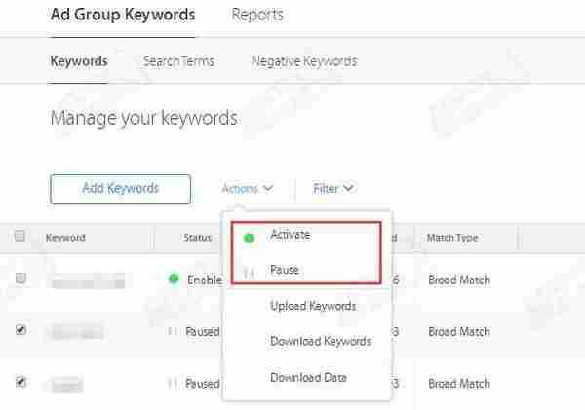Uncheck the second keyword row checkbox

pos(20,331)
